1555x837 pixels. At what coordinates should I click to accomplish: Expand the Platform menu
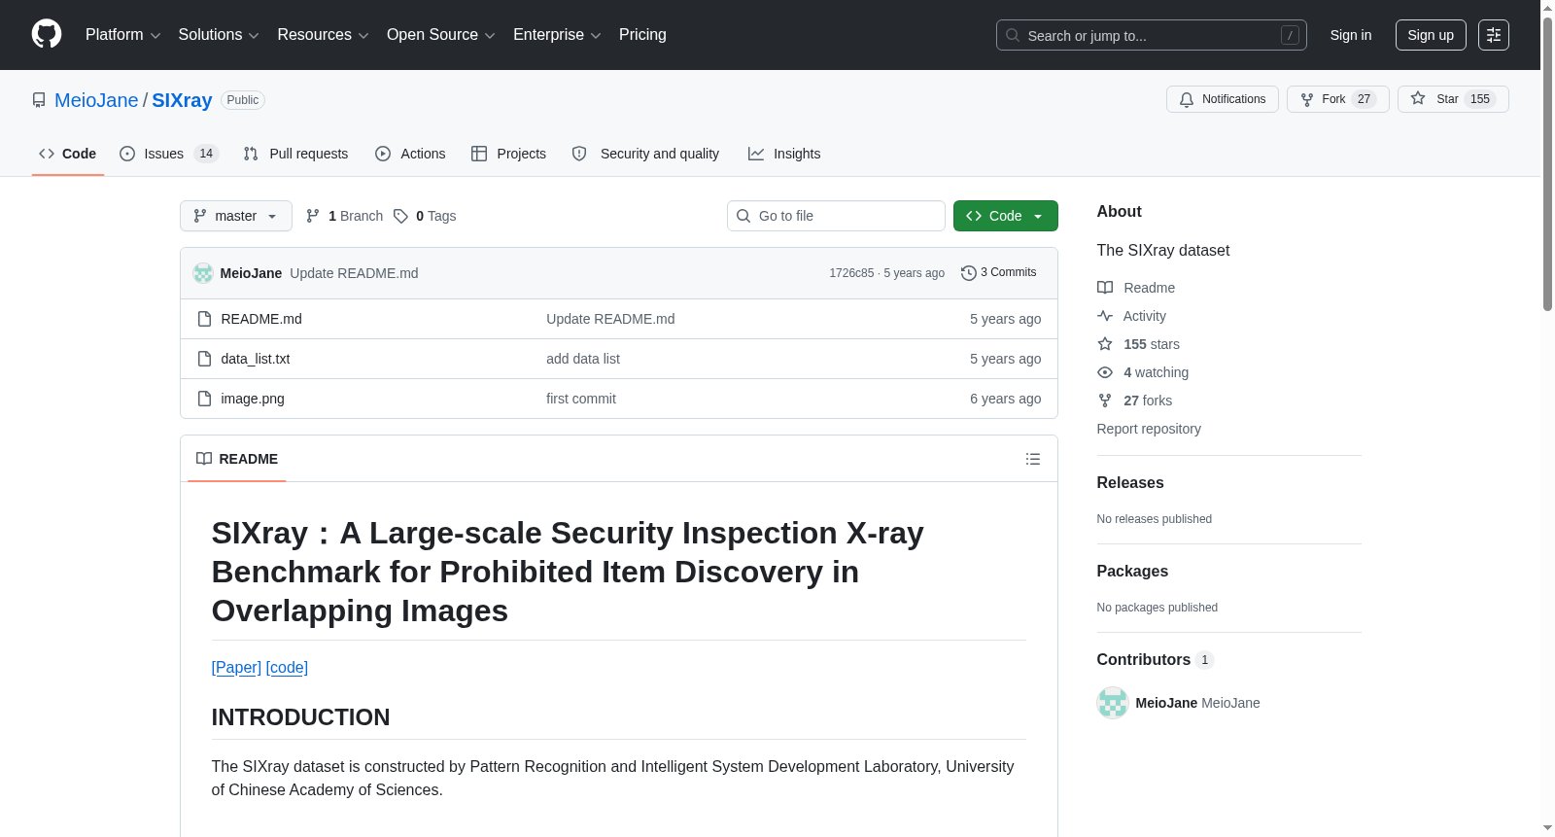tap(123, 35)
